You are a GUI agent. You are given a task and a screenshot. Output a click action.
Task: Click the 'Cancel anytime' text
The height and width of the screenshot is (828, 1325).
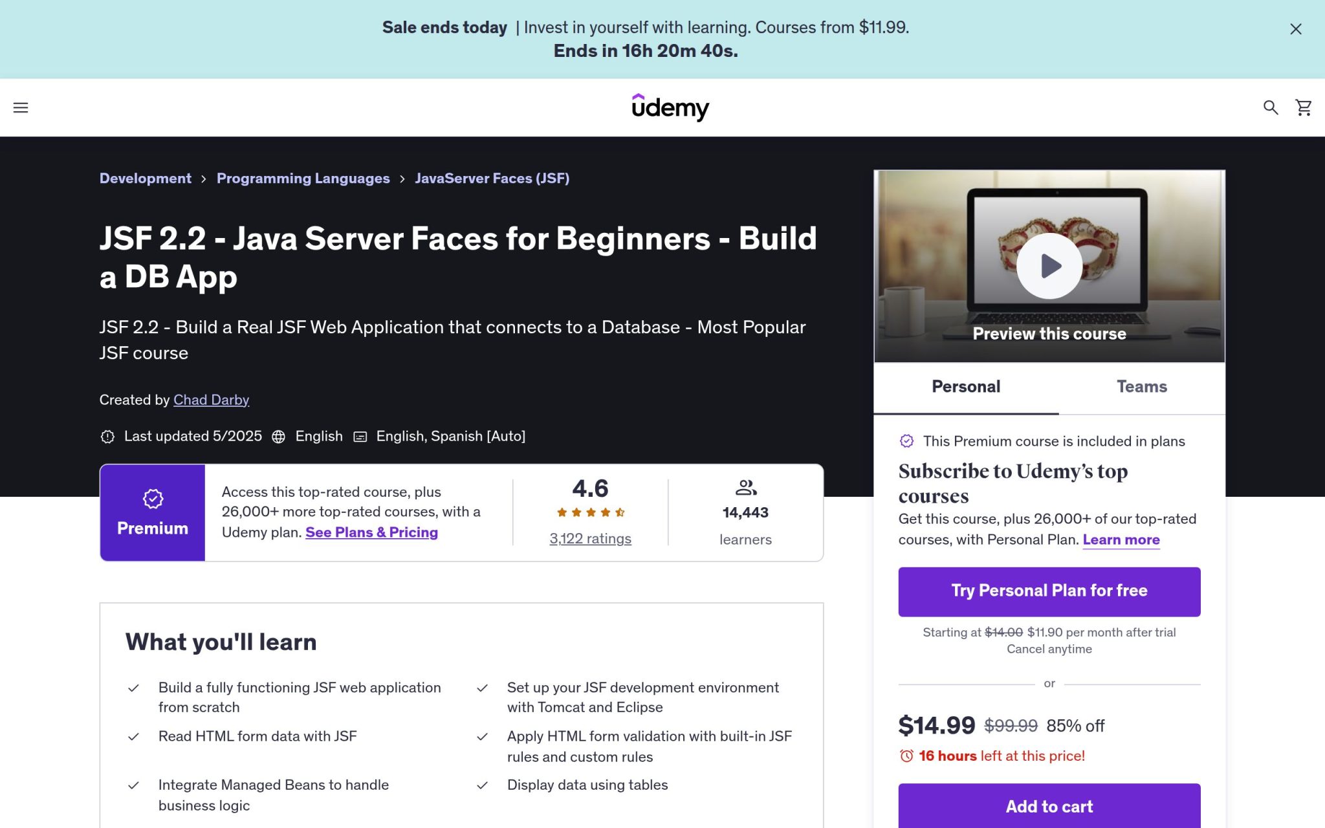(1049, 649)
